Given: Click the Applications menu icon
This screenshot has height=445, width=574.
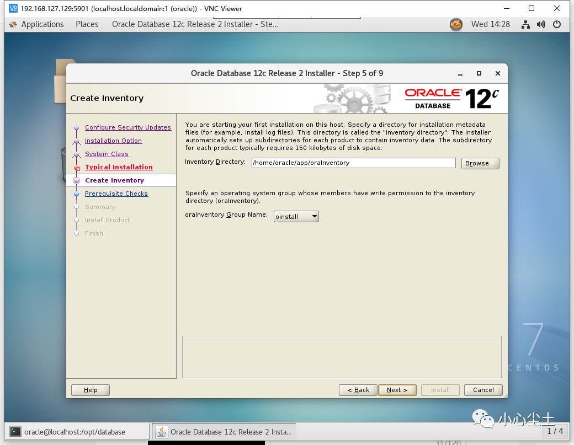Looking at the screenshot, I should coord(13,24).
